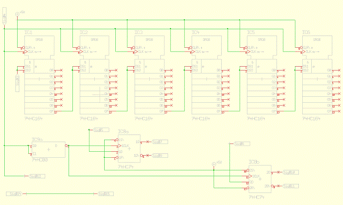
Task: Select the IC3 reference label
Action: (138, 33)
